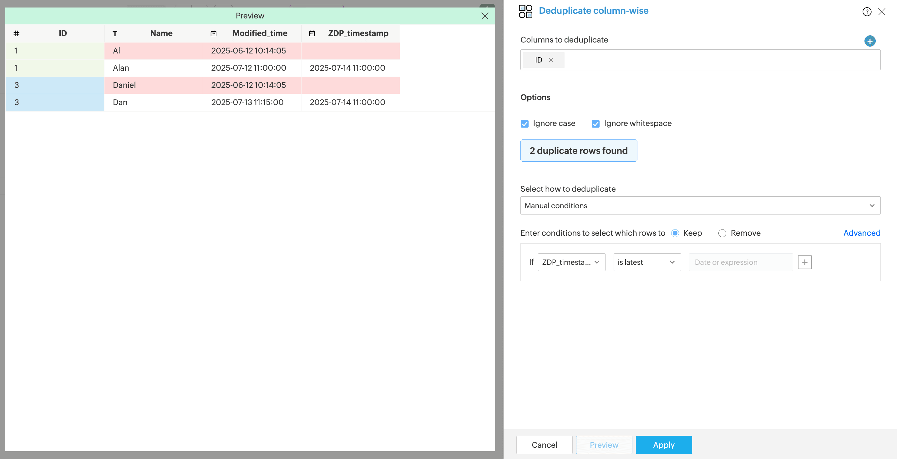897x459 pixels.
Task: Click the help question mark icon
Action: point(867,12)
